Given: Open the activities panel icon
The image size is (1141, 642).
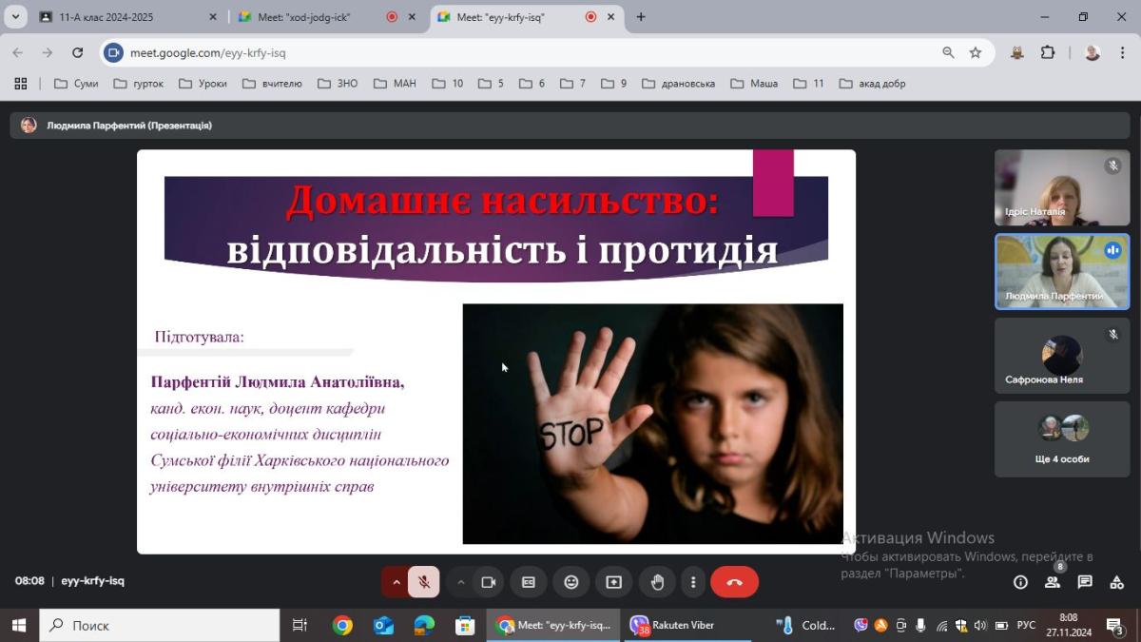Looking at the screenshot, I should (x=1117, y=582).
